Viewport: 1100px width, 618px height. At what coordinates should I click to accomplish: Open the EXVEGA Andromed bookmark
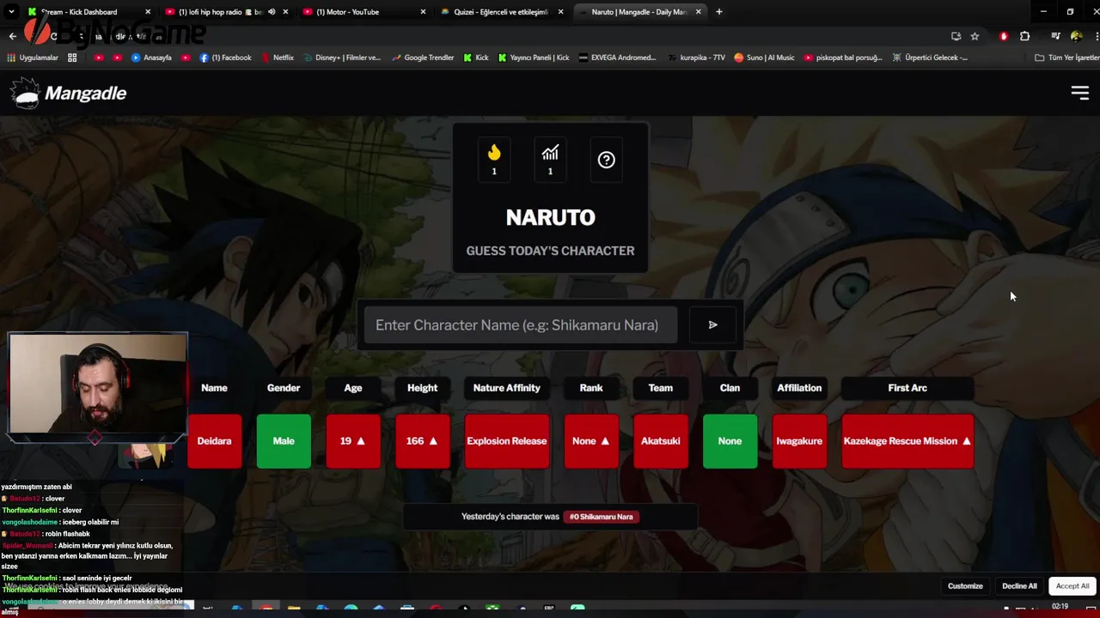click(x=617, y=58)
